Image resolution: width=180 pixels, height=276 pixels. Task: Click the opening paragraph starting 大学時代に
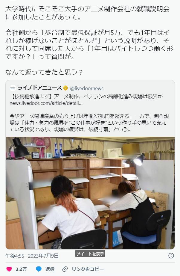pos(87,13)
